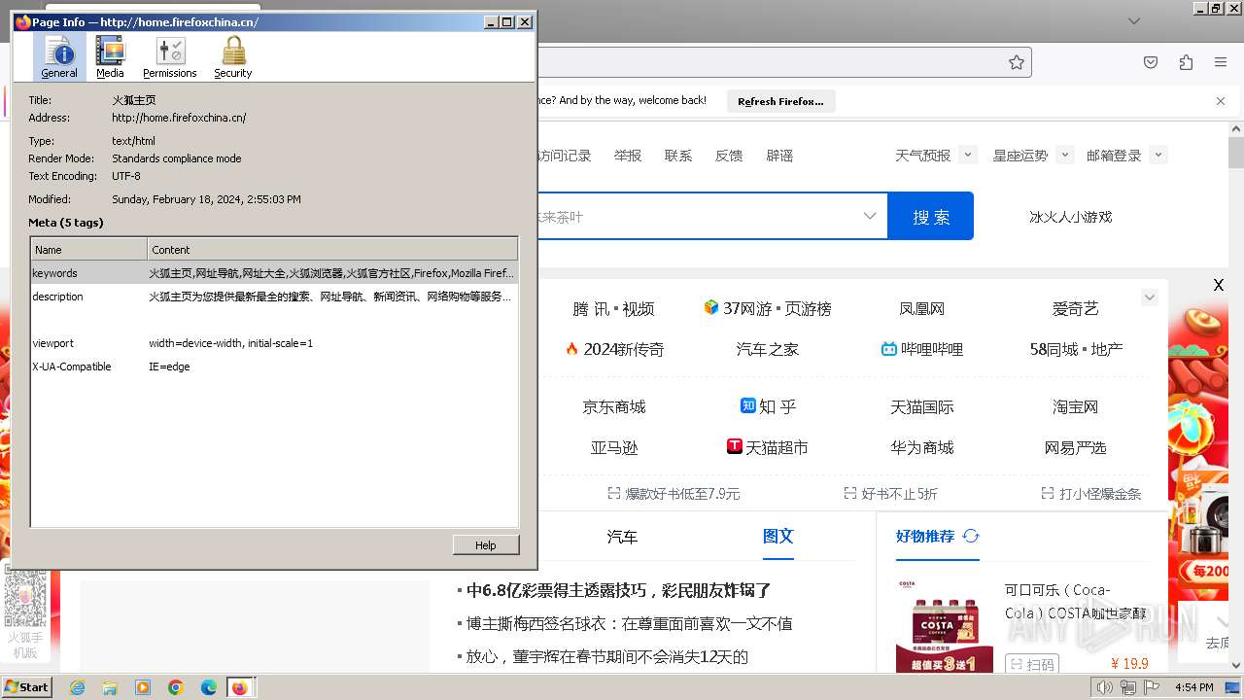Expand the tab list dropdown arrow
1244x700 pixels.
1134,20
